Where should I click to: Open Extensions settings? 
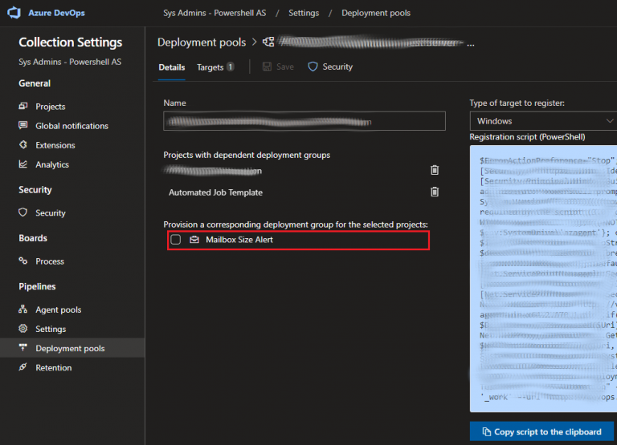[x=55, y=145]
